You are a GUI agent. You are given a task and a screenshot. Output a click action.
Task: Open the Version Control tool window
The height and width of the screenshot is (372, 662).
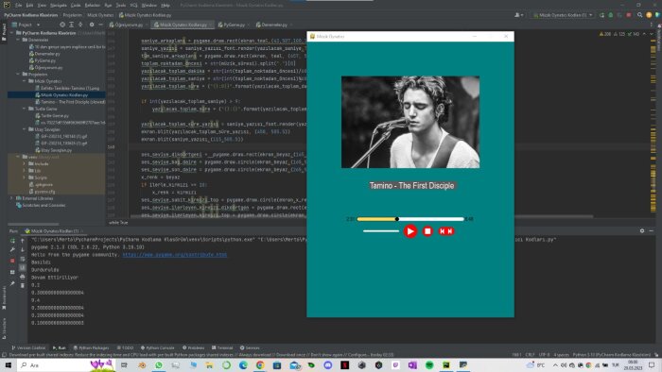28,348
